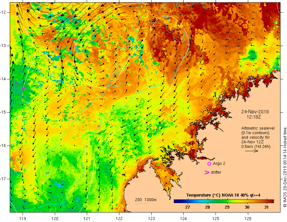Click the magenta drifter legend arrow symbol

pyautogui.click(x=207, y=172)
